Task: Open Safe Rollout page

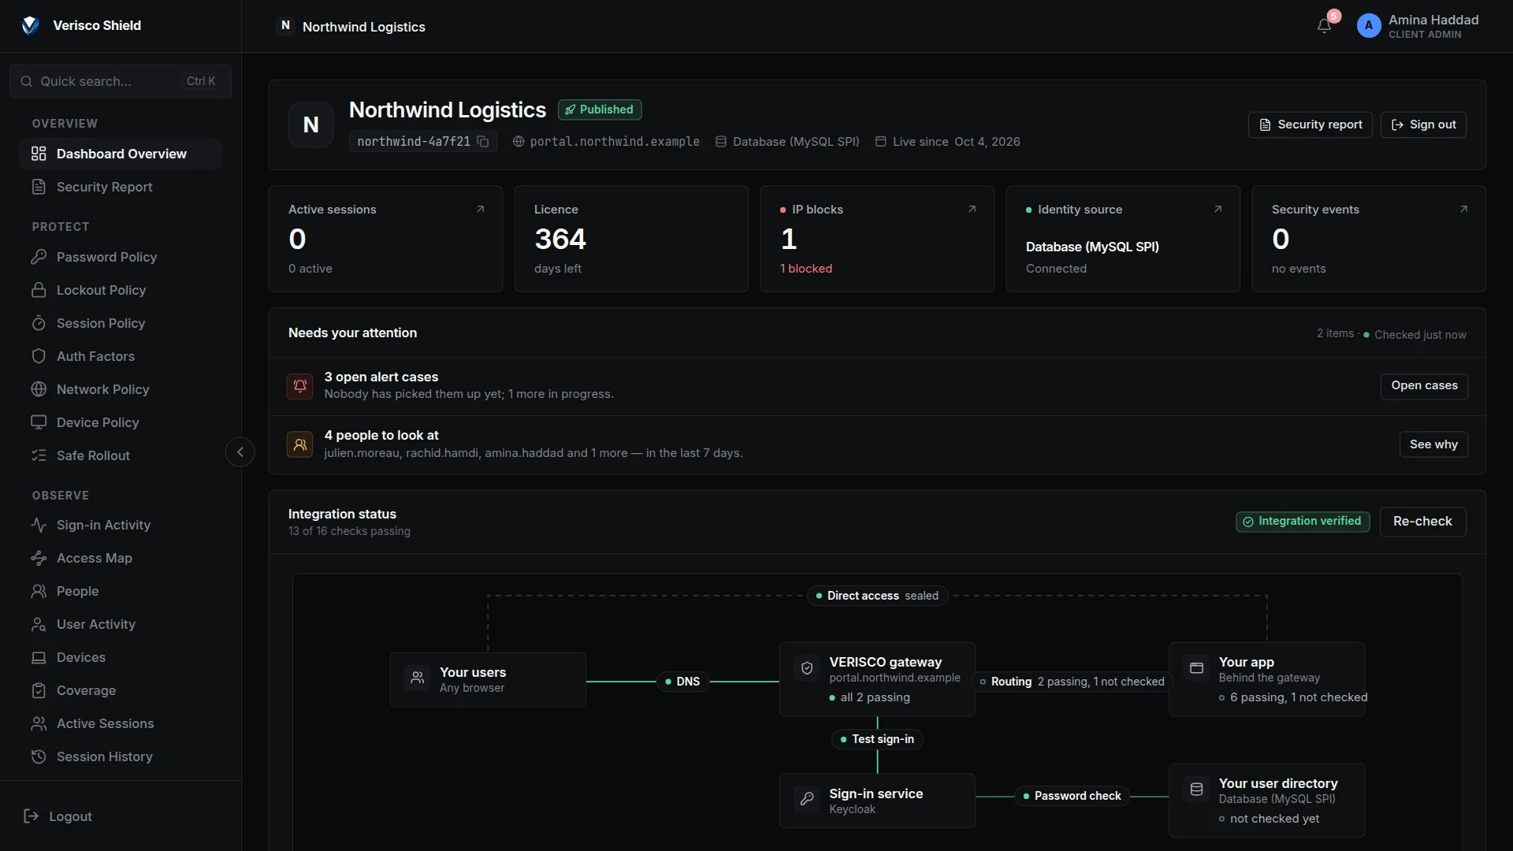Action: coord(121,455)
